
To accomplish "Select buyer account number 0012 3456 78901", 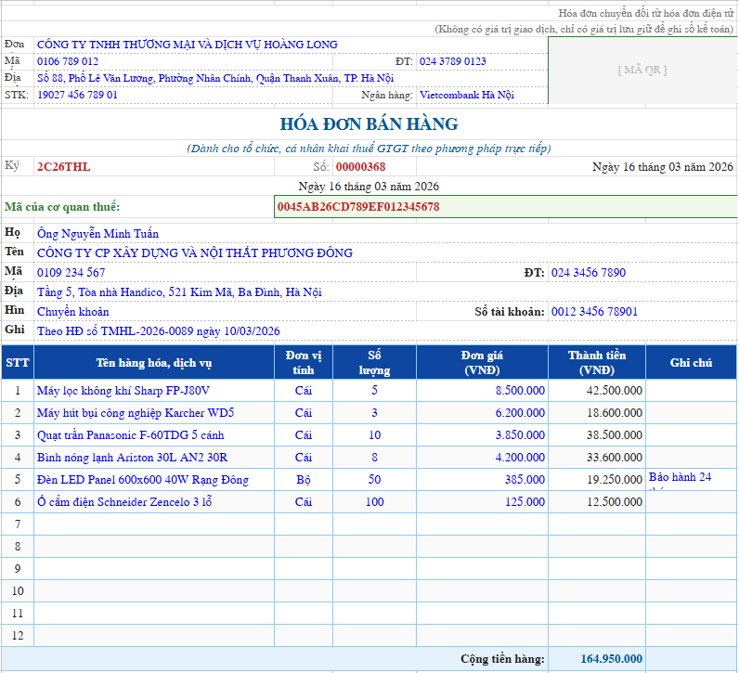I will pyautogui.click(x=594, y=312).
